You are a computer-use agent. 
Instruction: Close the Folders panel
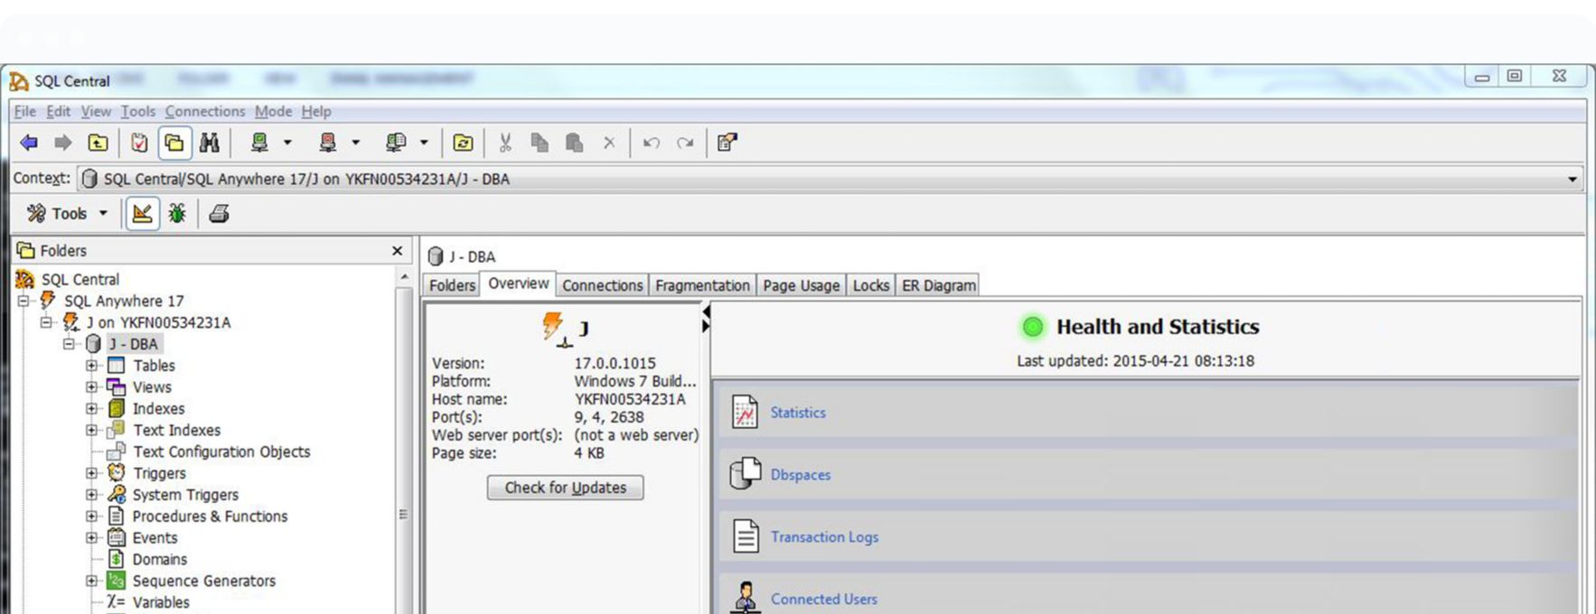tap(397, 251)
